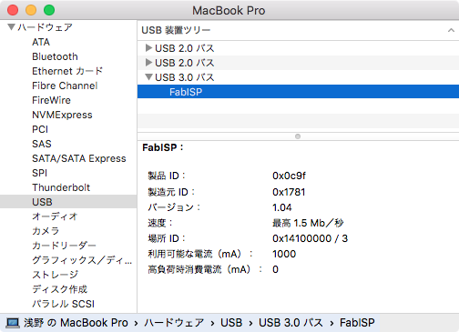Select ATA in the sidebar
Screen dimensions: 459x332
(x=41, y=42)
